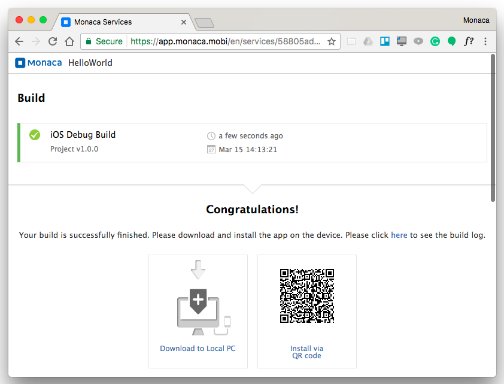This screenshot has height=384, width=504.
Task: Click the page's vertical scrollbar
Action: (493, 127)
